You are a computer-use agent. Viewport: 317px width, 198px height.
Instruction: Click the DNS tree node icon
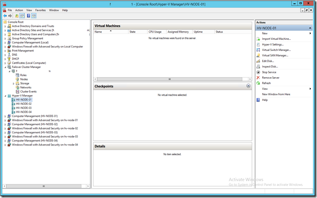(x=9, y=55)
